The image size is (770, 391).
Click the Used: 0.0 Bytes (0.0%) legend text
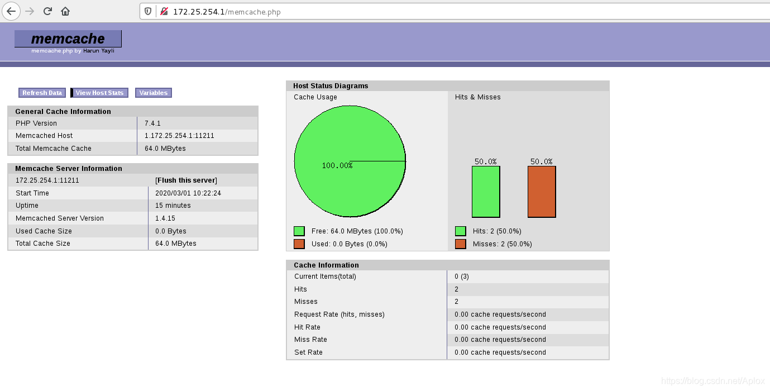tap(350, 244)
